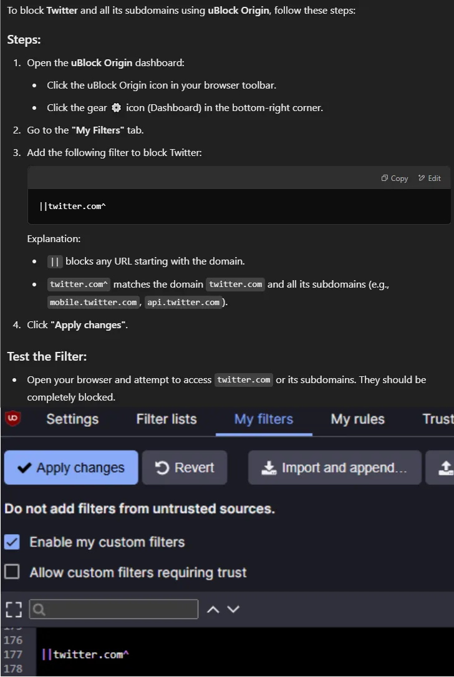Click the checkmark icon in Apply changes
The image size is (454, 677).
pyautogui.click(x=24, y=467)
